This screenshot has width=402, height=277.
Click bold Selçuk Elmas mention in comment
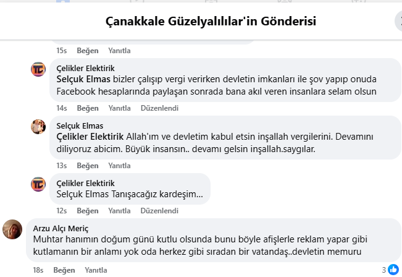click(x=83, y=79)
